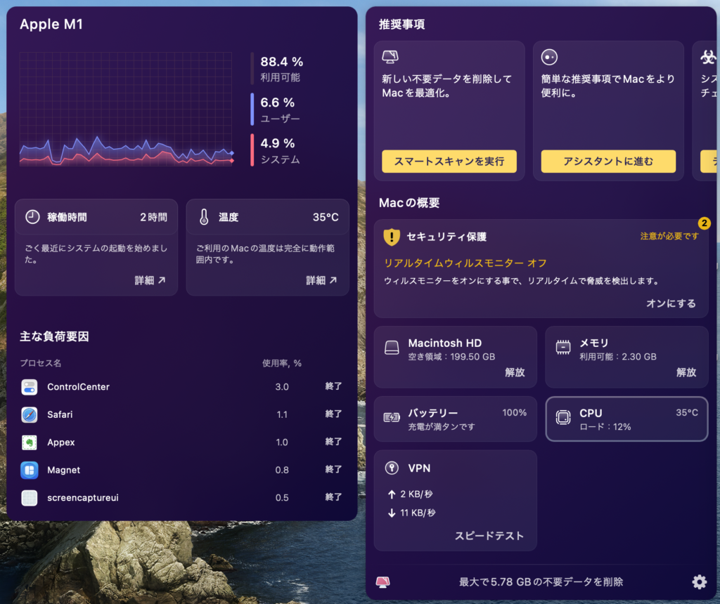Click the 88.4 % 利用可能 reading
This screenshot has height=604, width=720.
coord(281,69)
